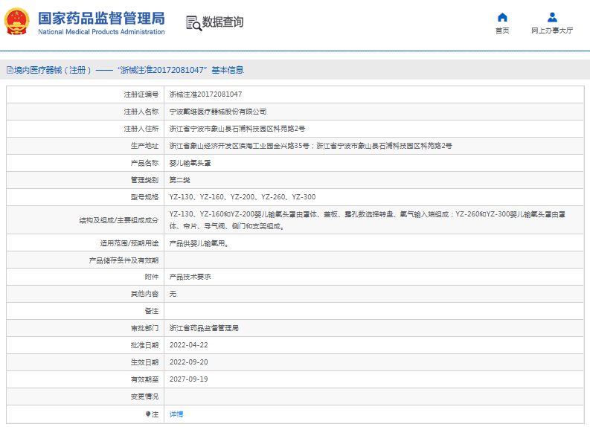The width and height of the screenshot is (590, 427).
Task: Click the product name 婴儿输氧头罩
Action: click(190, 163)
